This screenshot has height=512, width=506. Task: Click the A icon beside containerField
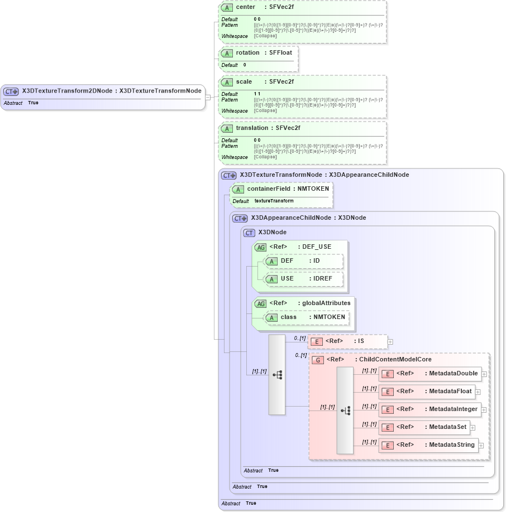click(238, 190)
